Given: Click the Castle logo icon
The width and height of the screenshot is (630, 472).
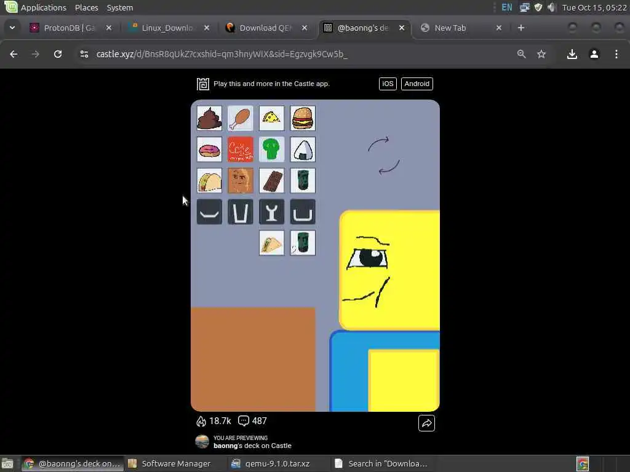Looking at the screenshot, I should click(203, 84).
